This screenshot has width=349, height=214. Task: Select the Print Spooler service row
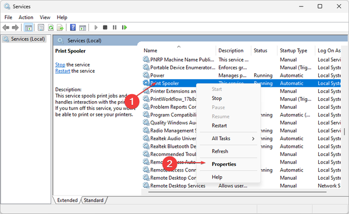point(241,83)
